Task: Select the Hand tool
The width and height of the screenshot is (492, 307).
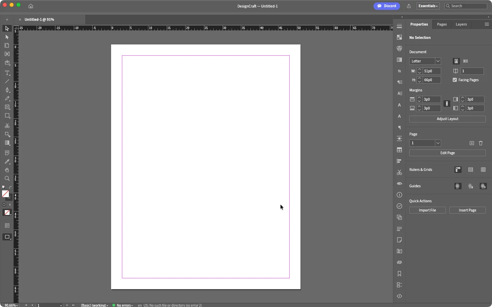Action: click(x=7, y=170)
